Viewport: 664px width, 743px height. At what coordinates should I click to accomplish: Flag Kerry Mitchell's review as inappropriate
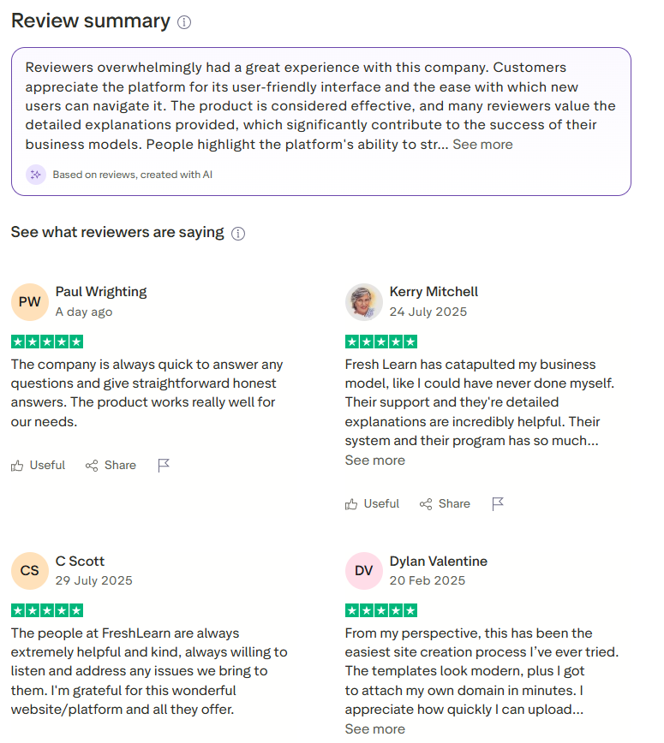click(x=498, y=504)
